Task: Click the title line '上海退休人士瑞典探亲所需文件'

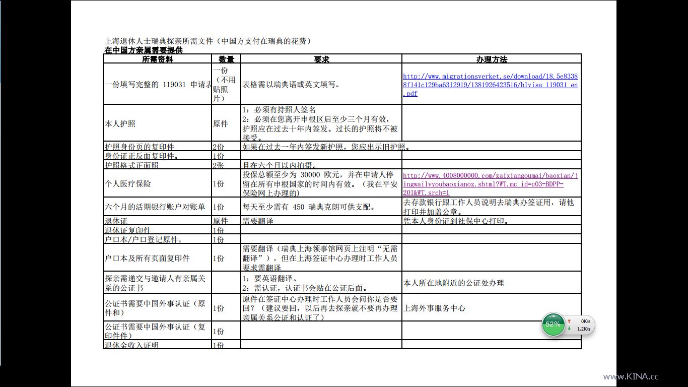Action: click(x=159, y=41)
